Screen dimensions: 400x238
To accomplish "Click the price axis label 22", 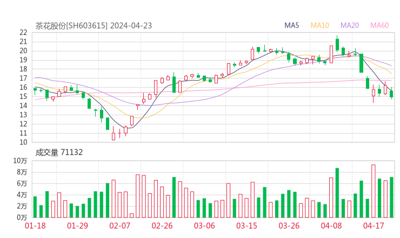I will tap(23, 32).
